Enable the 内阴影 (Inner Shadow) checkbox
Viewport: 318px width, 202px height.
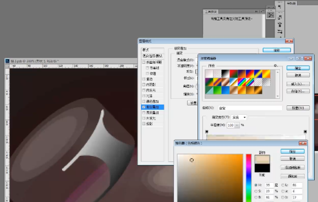click(144, 85)
